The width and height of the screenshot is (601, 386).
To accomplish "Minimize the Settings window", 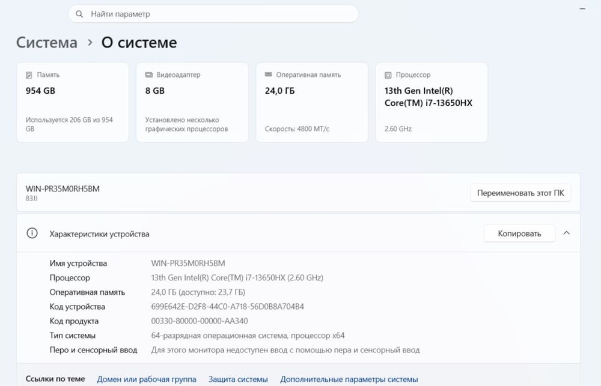I will (x=582, y=8).
